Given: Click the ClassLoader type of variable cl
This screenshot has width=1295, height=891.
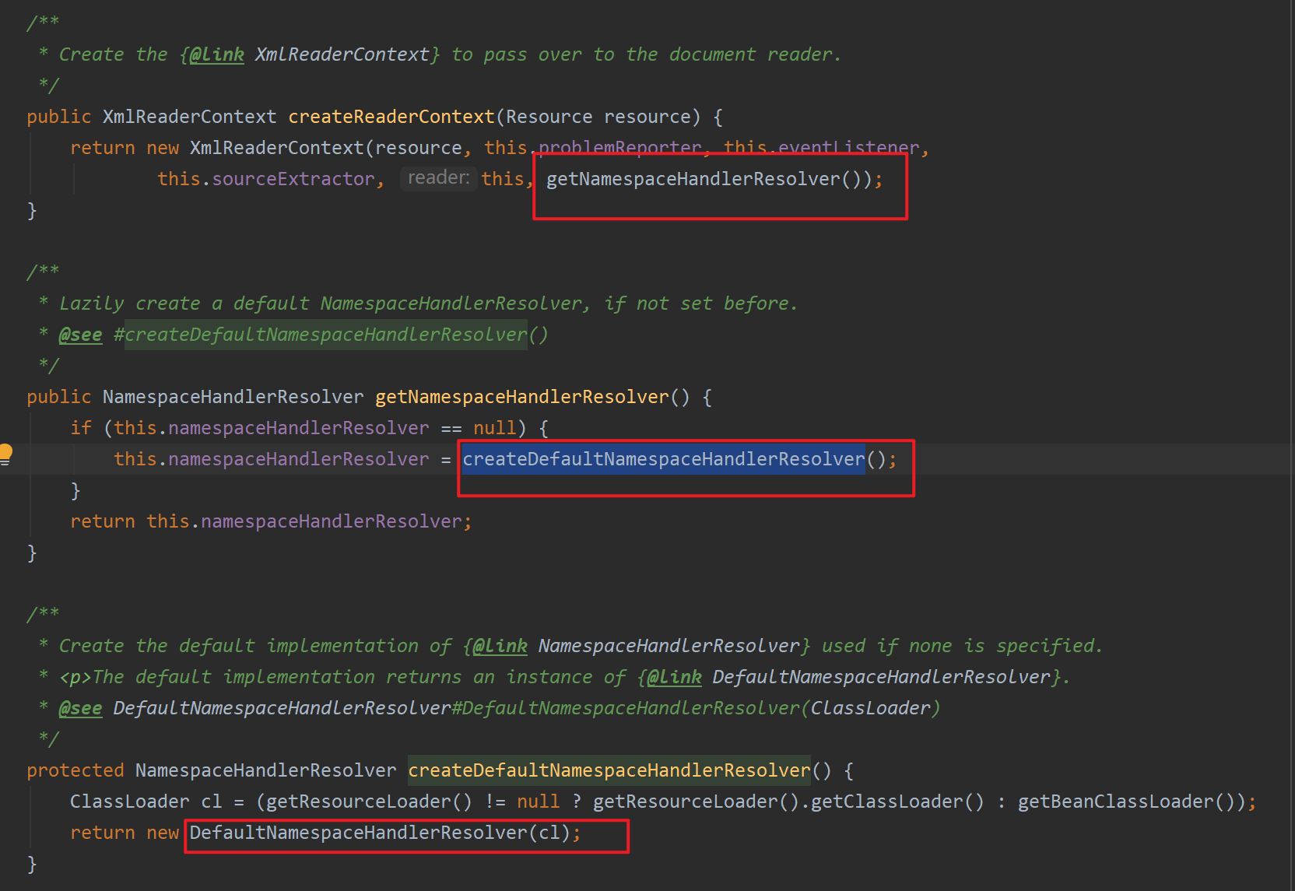Looking at the screenshot, I should coord(129,802).
